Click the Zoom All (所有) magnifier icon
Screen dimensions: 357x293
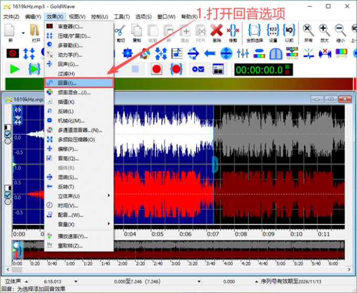308,30
